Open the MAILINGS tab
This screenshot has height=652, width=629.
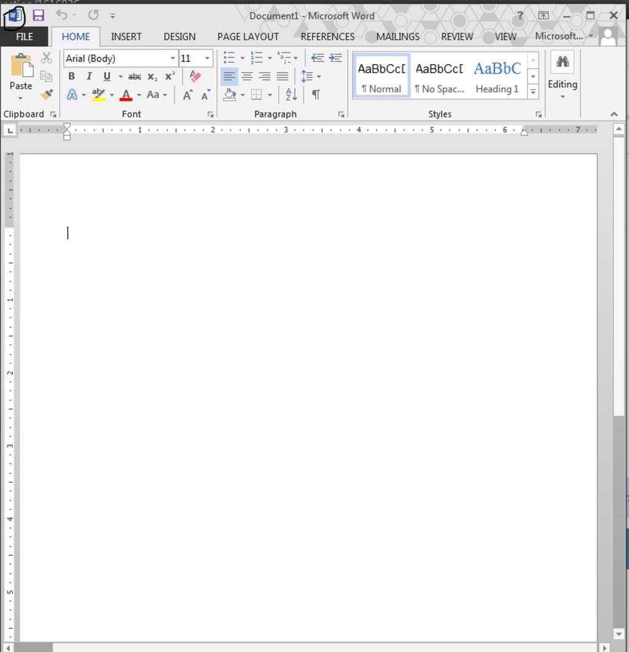[x=398, y=37]
